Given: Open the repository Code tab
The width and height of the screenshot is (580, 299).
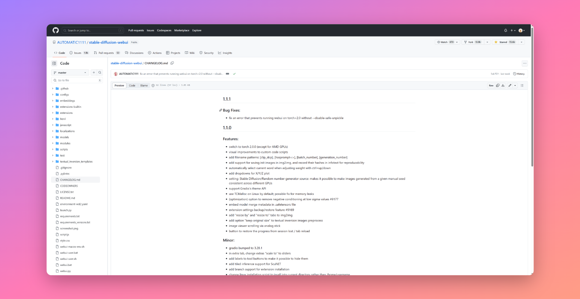Looking at the screenshot, I should click(x=59, y=53).
